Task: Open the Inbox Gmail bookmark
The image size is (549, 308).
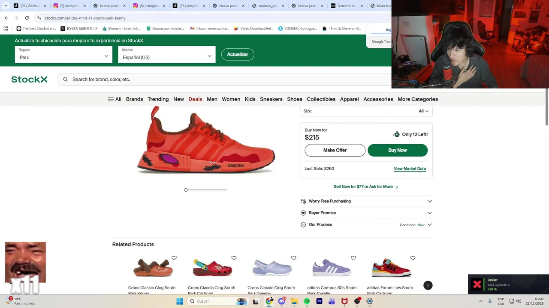Action: tap(209, 29)
